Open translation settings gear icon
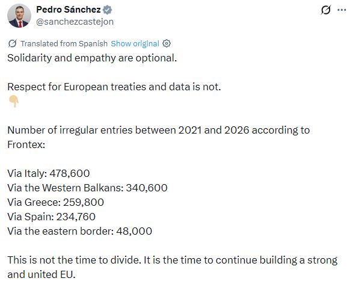 pos(167,43)
